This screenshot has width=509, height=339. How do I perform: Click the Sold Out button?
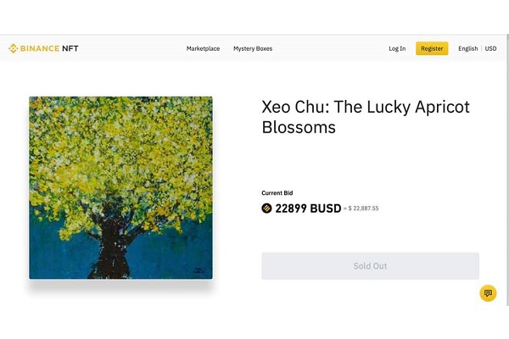point(370,266)
